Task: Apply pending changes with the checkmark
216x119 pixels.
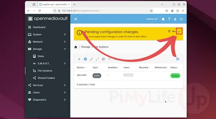Action: 179,31
